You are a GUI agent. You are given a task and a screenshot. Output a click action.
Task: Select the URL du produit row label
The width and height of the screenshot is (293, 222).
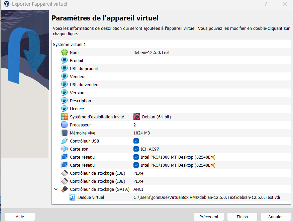point(84,68)
